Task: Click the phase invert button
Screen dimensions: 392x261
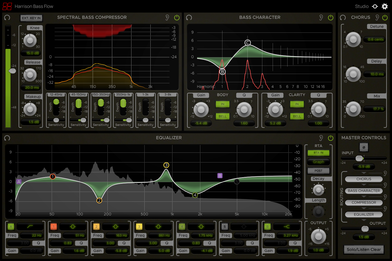Action: click(364, 147)
